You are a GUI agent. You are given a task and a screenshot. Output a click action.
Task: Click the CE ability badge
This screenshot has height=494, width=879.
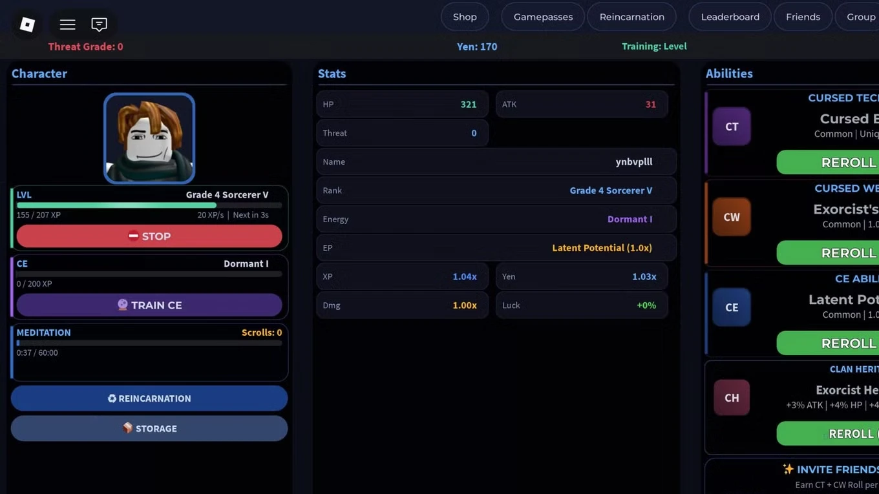732,307
